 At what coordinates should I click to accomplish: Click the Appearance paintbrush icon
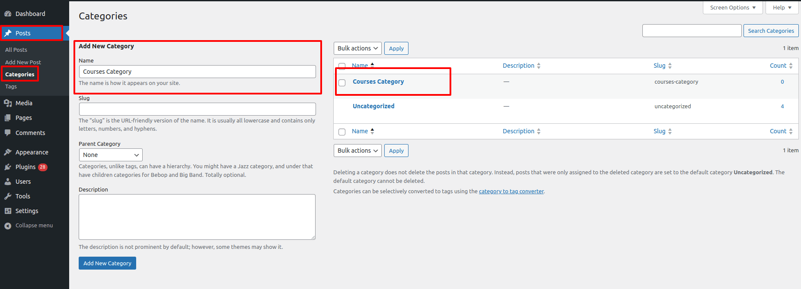(8, 152)
